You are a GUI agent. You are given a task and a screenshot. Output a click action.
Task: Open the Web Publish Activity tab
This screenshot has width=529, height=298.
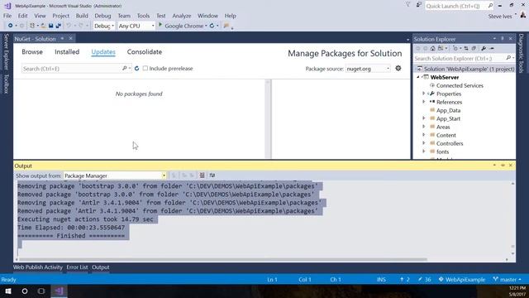pos(38,267)
